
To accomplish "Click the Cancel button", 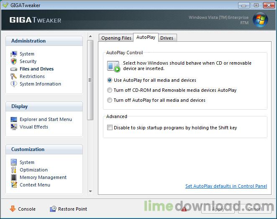I will tap(255, 209).
